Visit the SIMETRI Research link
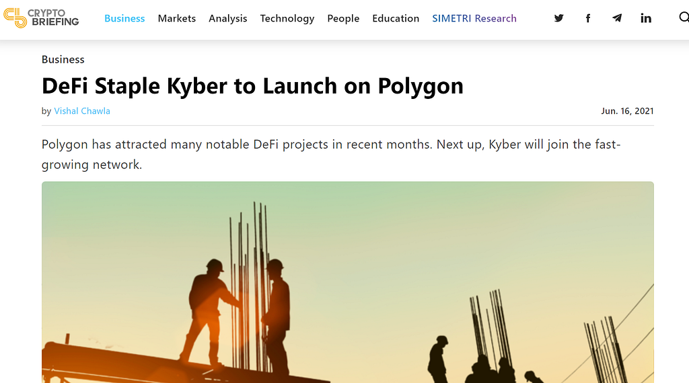Screen dimensions: 689x383 point(474,18)
